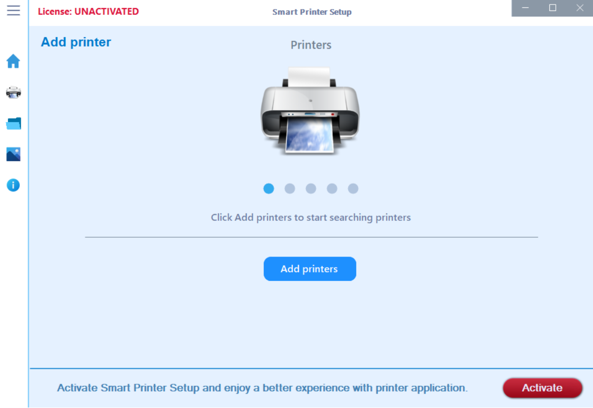Click the Smart Printer Setup title
593x408 pixels.
click(x=312, y=11)
